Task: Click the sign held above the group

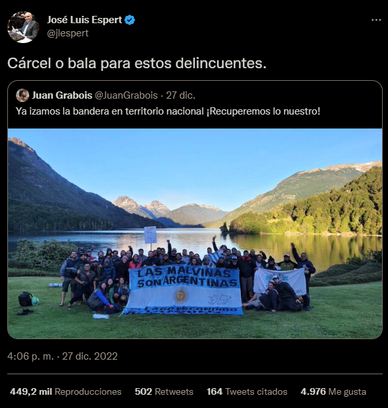Action: 151,234
